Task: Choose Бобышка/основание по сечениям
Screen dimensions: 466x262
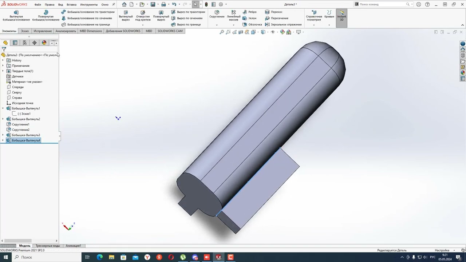Action: (87, 18)
